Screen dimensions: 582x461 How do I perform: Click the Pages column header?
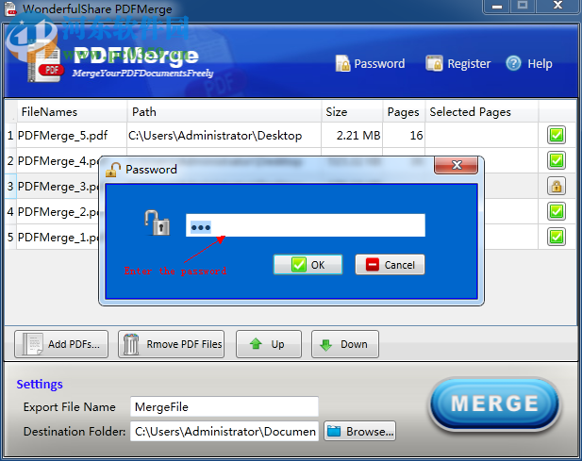coord(404,111)
